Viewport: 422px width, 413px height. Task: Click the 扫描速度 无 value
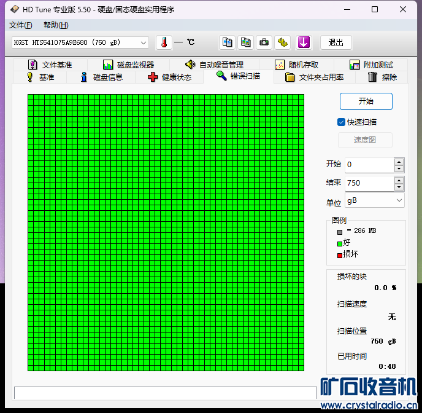click(x=392, y=317)
